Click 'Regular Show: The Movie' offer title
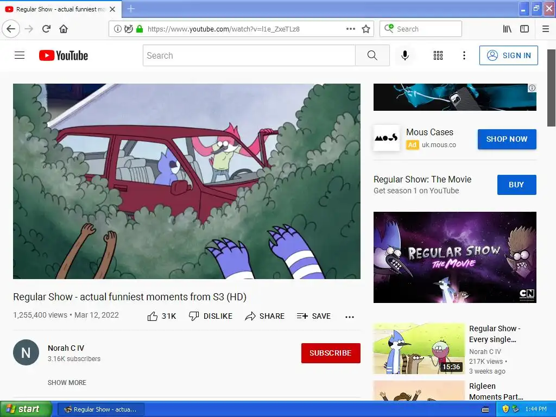The image size is (556, 417). coord(422,179)
